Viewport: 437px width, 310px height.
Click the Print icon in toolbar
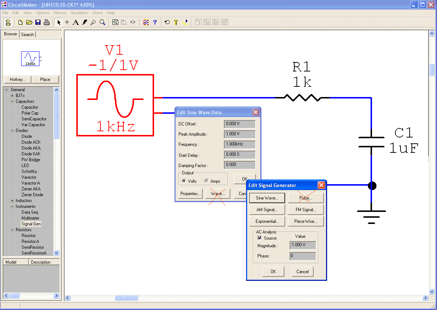coord(47,22)
